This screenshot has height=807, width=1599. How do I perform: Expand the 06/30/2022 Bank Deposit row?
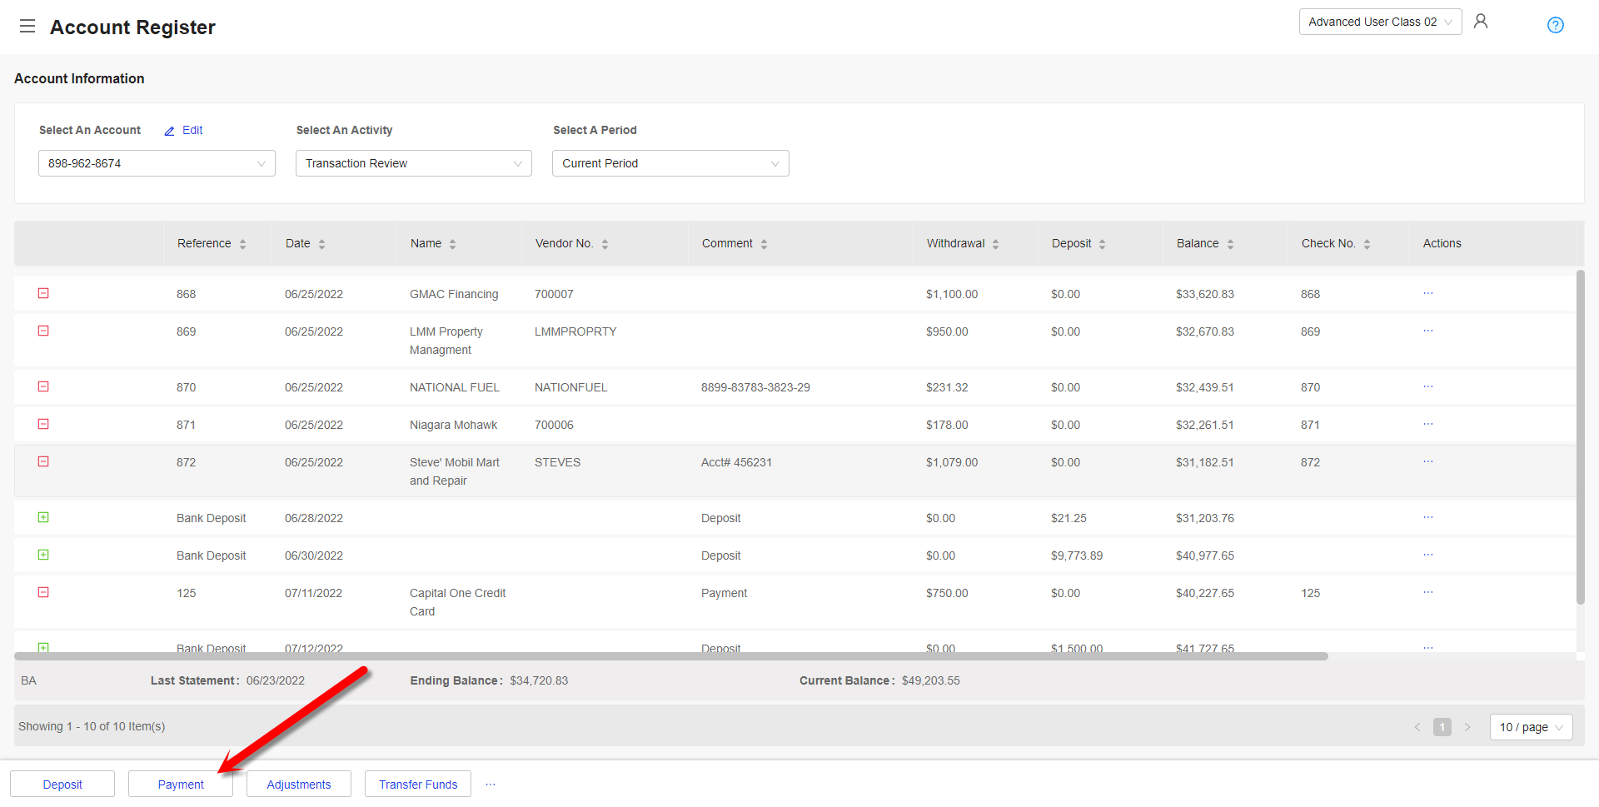(x=43, y=555)
